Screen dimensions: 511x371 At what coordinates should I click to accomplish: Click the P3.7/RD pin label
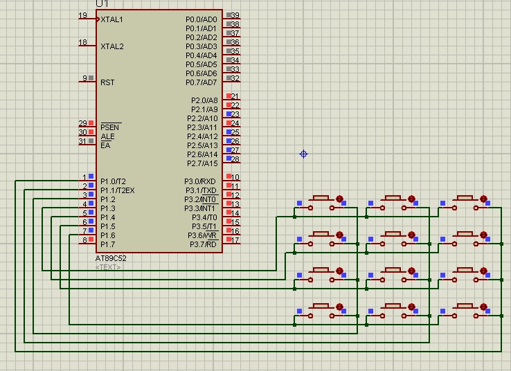[202, 244]
